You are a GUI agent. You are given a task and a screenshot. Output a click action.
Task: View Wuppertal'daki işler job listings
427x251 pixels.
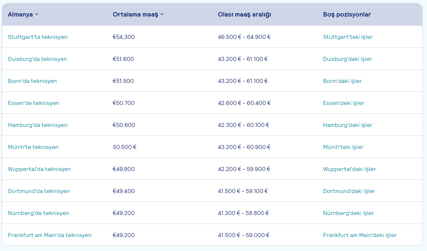[349, 169]
